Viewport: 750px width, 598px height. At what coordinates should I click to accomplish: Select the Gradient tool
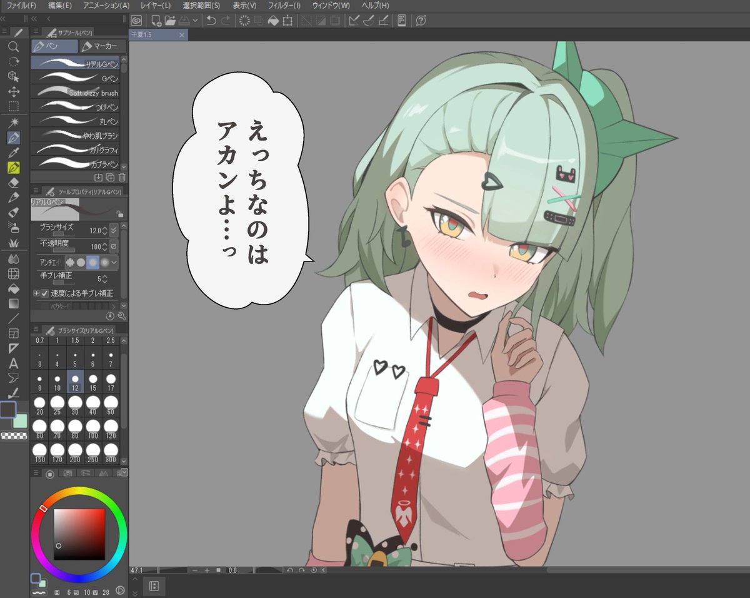[x=13, y=303]
